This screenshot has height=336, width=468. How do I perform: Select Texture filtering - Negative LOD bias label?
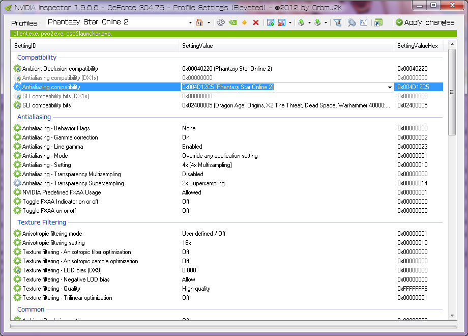pos(66,279)
